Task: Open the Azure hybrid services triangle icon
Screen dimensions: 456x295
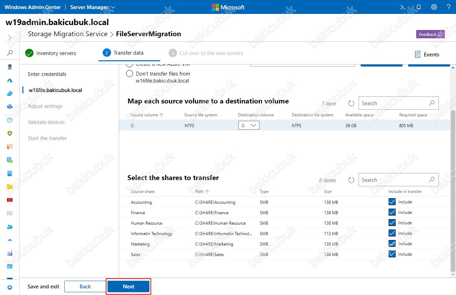Action: (10, 80)
